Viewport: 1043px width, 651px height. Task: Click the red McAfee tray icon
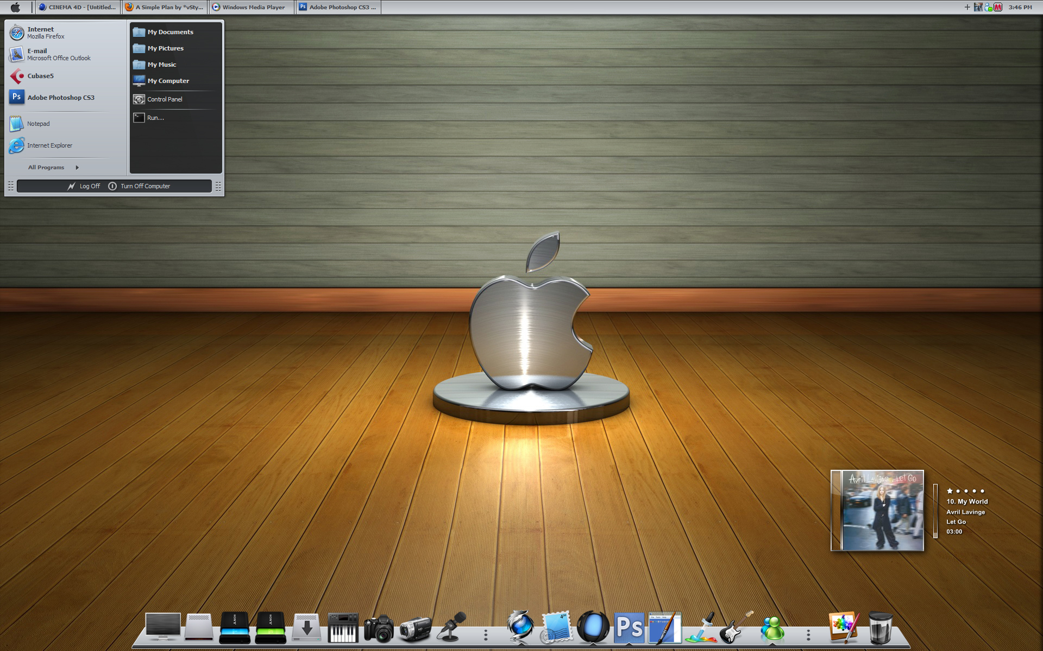click(x=998, y=7)
